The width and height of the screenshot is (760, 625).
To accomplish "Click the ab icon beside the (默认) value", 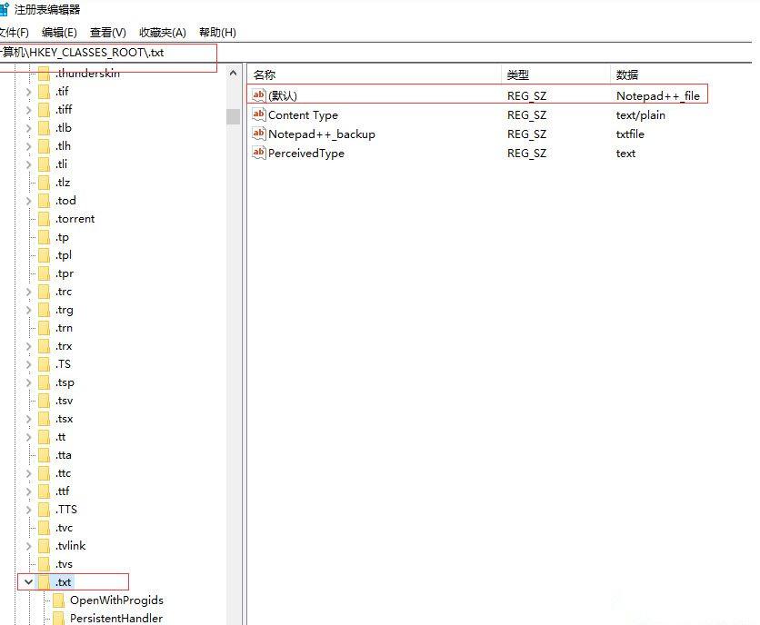I will coord(258,94).
